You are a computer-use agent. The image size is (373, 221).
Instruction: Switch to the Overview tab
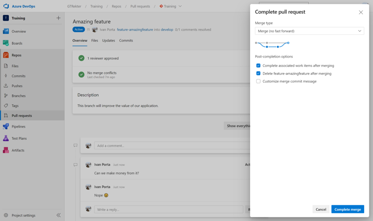(80, 41)
